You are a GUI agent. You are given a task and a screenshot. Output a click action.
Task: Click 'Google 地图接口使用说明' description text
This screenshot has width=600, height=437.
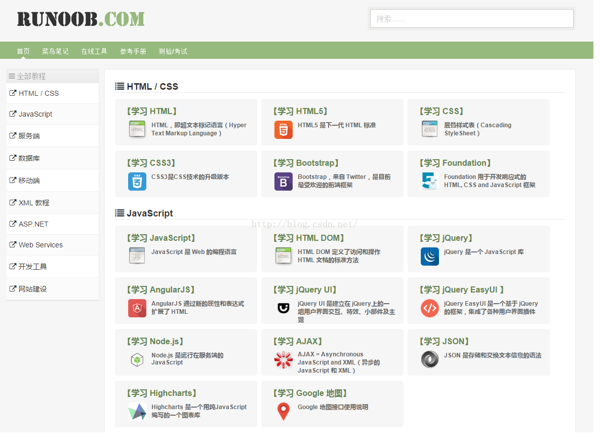pyautogui.click(x=337, y=411)
